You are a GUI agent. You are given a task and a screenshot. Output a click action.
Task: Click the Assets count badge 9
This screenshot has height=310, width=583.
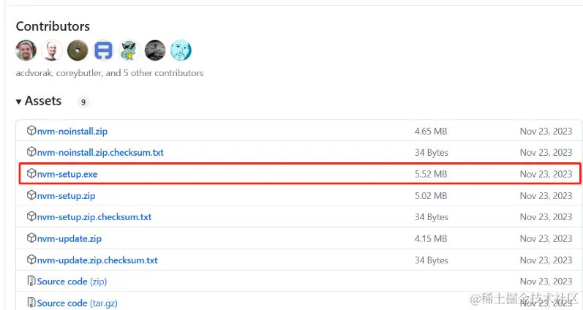(x=83, y=102)
